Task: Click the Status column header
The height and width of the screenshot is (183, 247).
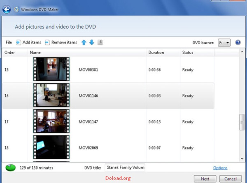Action: click(197, 53)
